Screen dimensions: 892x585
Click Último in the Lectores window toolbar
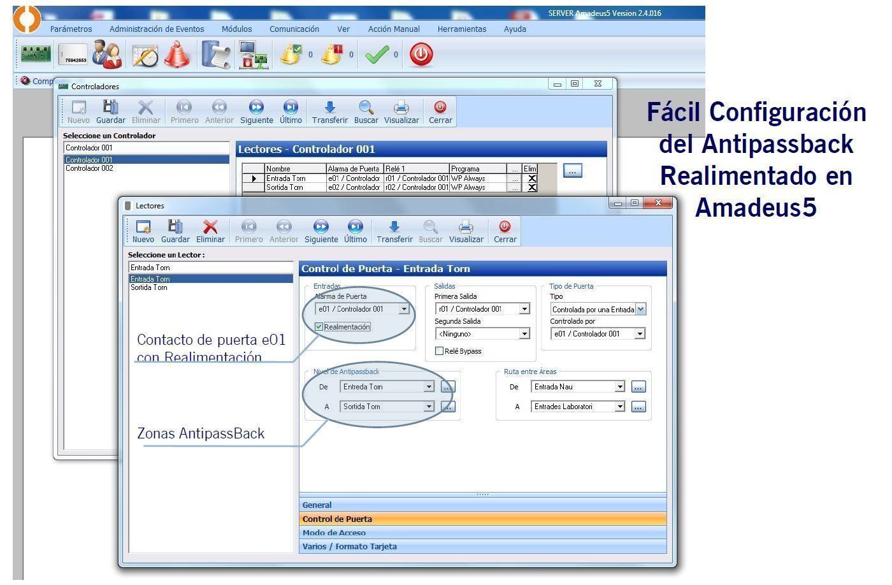356,232
